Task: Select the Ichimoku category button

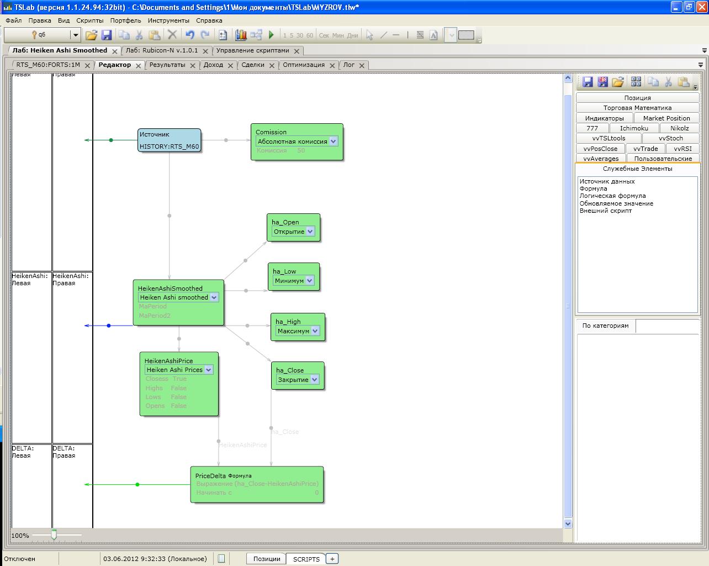Action: (x=634, y=128)
